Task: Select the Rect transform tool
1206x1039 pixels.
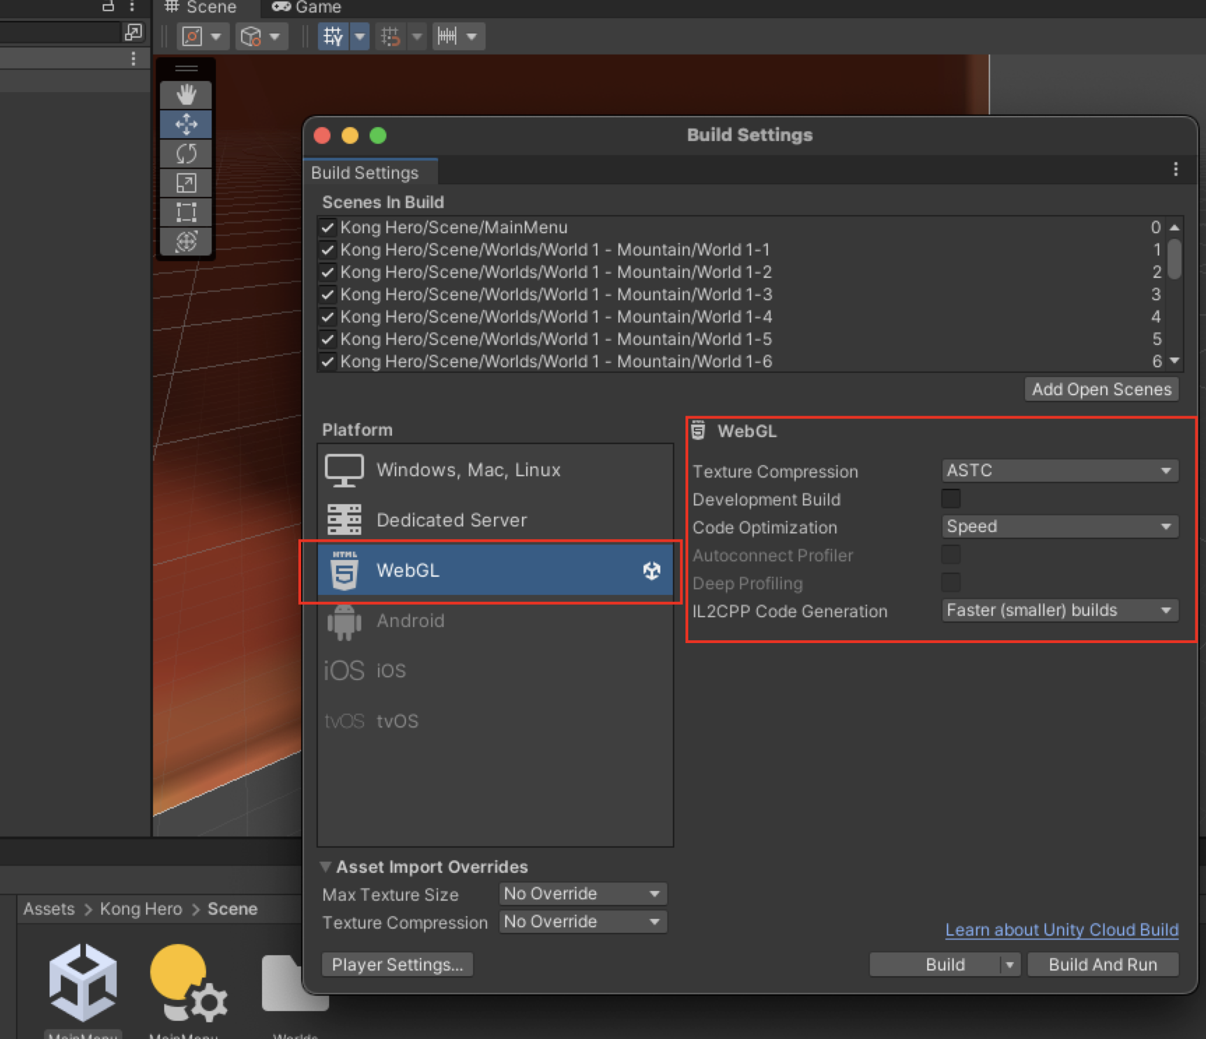Action: [186, 212]
